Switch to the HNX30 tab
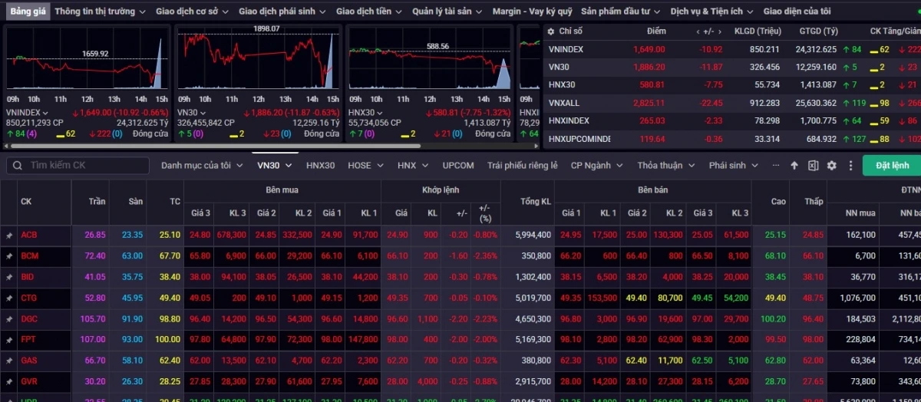This screenshot has width=921, height=402. (320, 166)
